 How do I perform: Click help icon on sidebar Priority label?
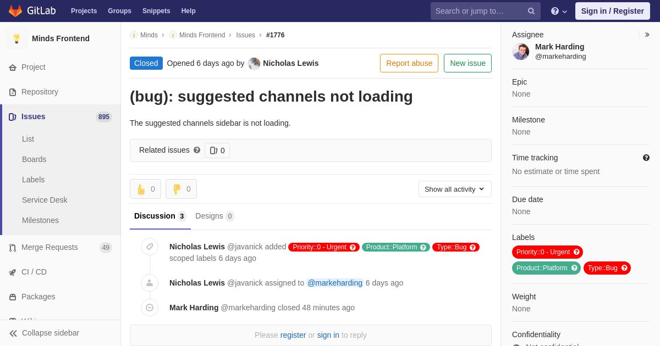coord(576,252)
